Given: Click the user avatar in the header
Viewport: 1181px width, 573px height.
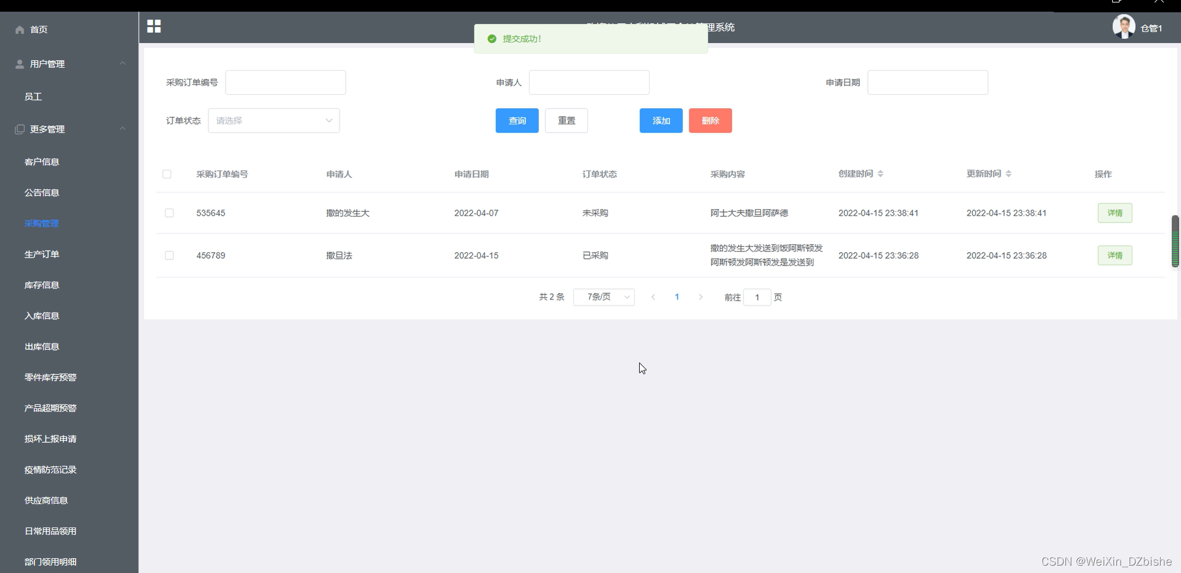Looking at the screenshot, I should coord(1124,27).
